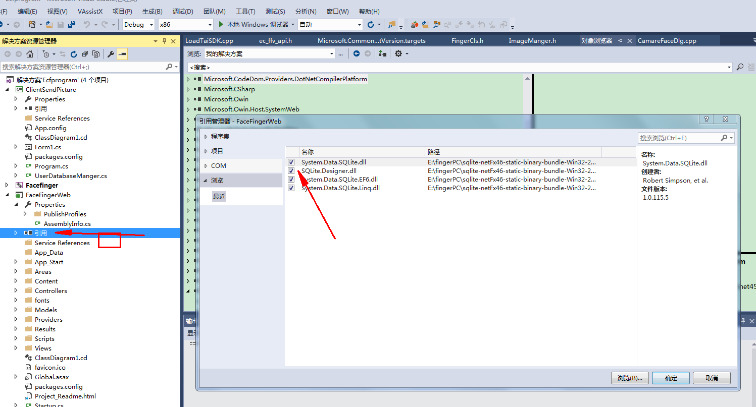Select the 最近 item under 浏览
Screen dimensions: 756x407
(219, 197)
